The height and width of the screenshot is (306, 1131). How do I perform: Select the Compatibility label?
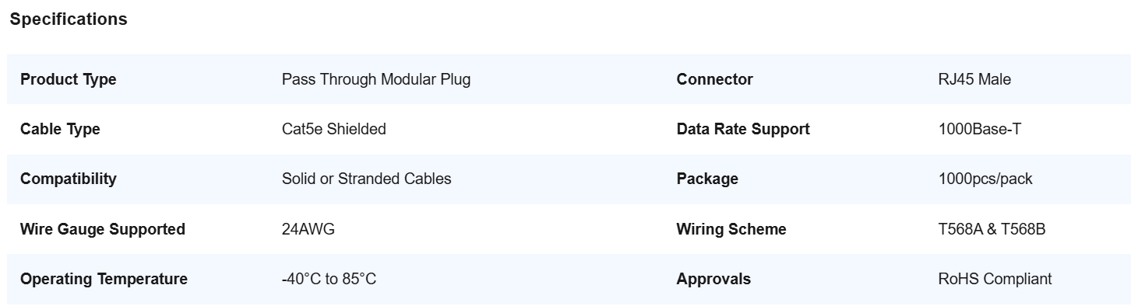click(69, 179)
